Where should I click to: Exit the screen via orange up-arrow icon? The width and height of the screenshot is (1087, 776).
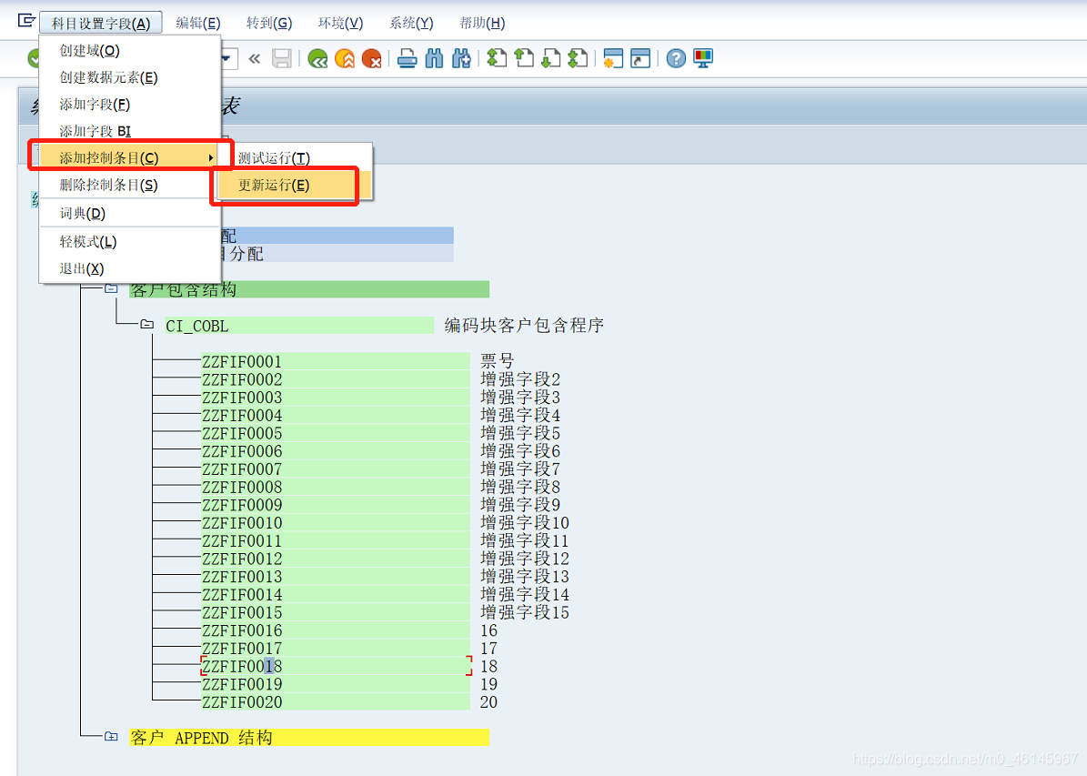pos(345,58)
